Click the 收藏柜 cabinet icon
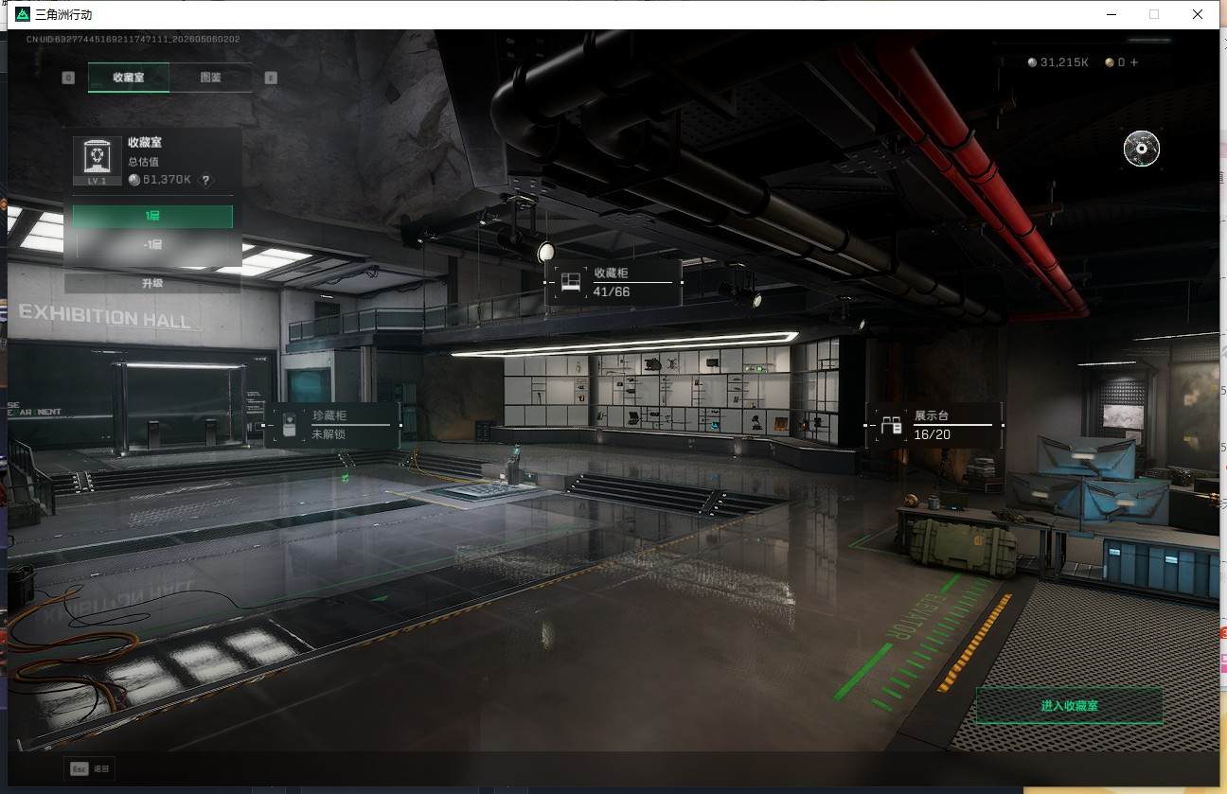1227x794 pixels. tap(570, 282)
